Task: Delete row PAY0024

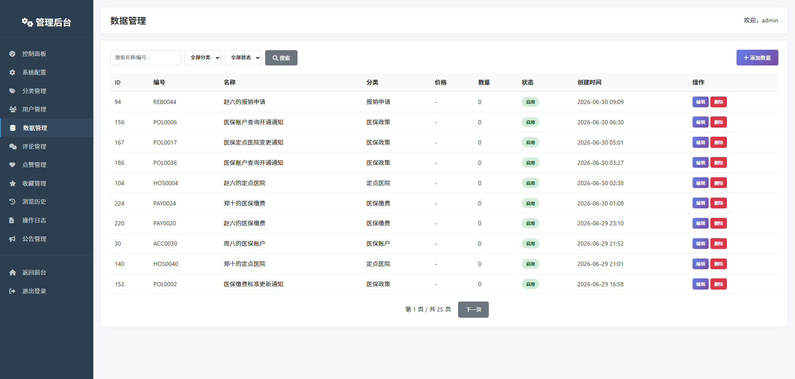Action: coord(719,203)
